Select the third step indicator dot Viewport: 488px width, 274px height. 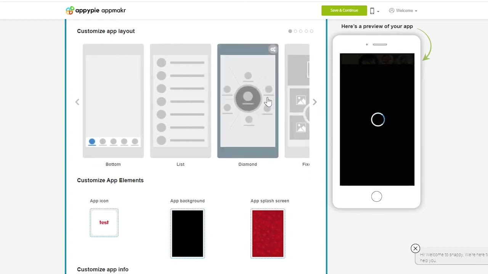click(301, 31)
